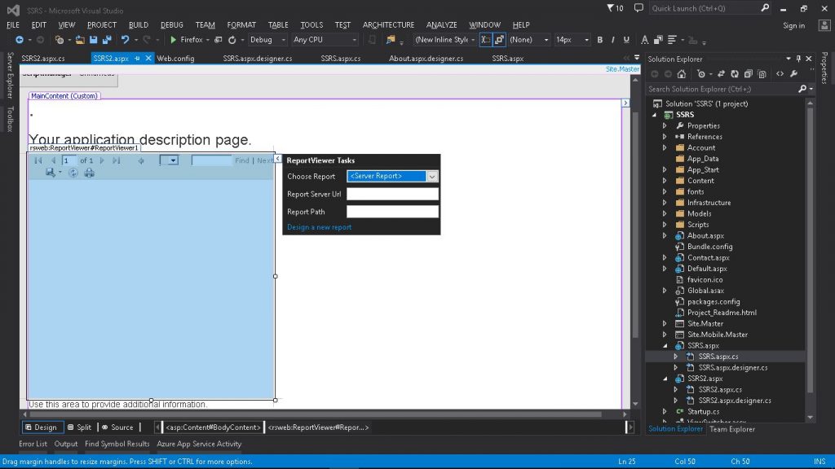Toggle Show All Files in Solution Explorer
Screen dimensions: 835x469
[x=762, y=74]
